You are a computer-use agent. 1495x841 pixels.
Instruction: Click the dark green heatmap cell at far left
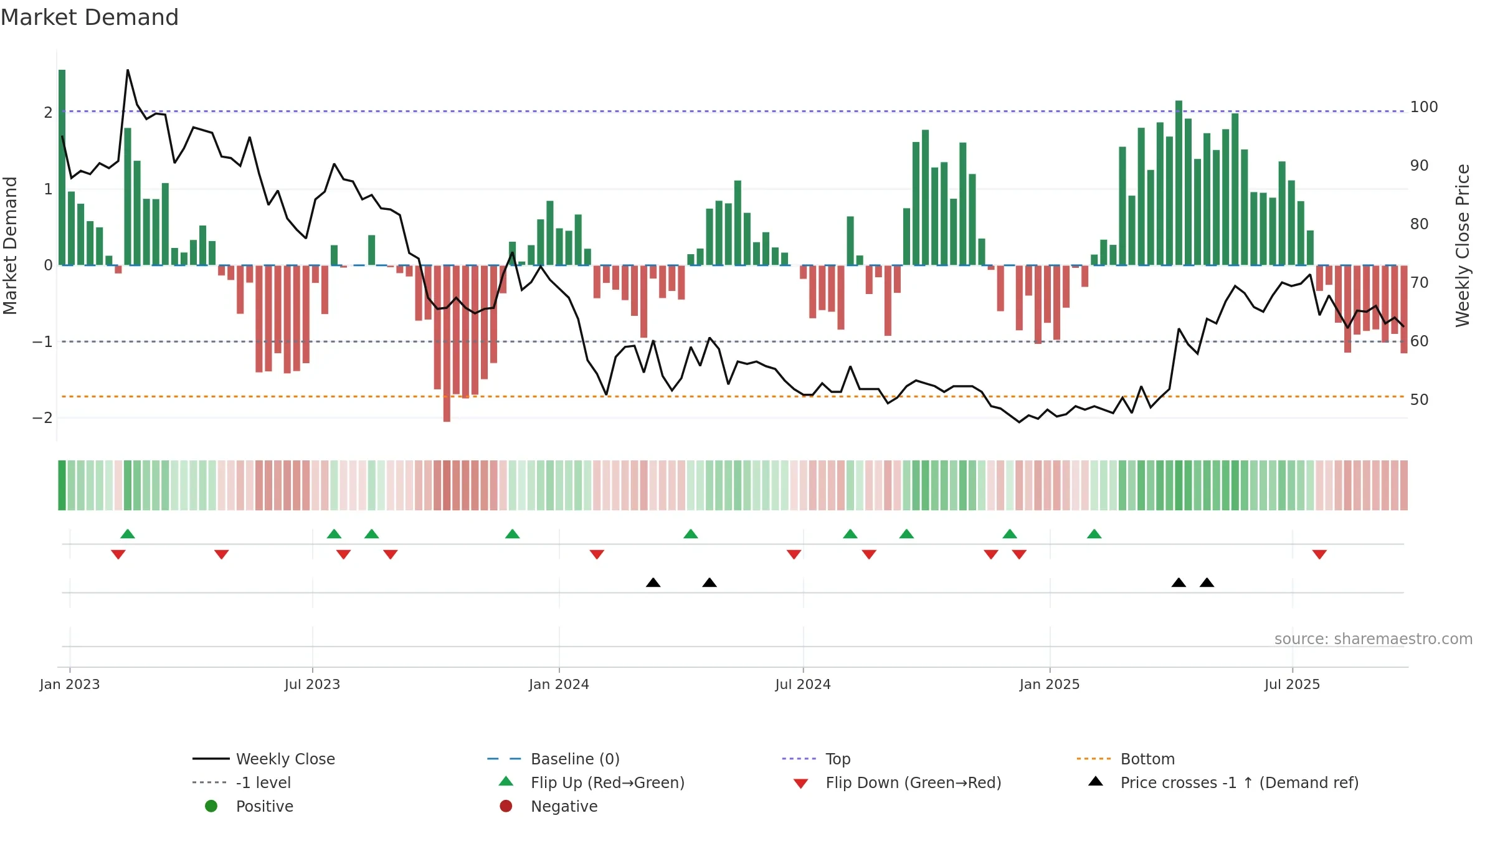point(62,485)
